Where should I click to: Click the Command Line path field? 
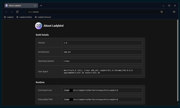[102, 90]
